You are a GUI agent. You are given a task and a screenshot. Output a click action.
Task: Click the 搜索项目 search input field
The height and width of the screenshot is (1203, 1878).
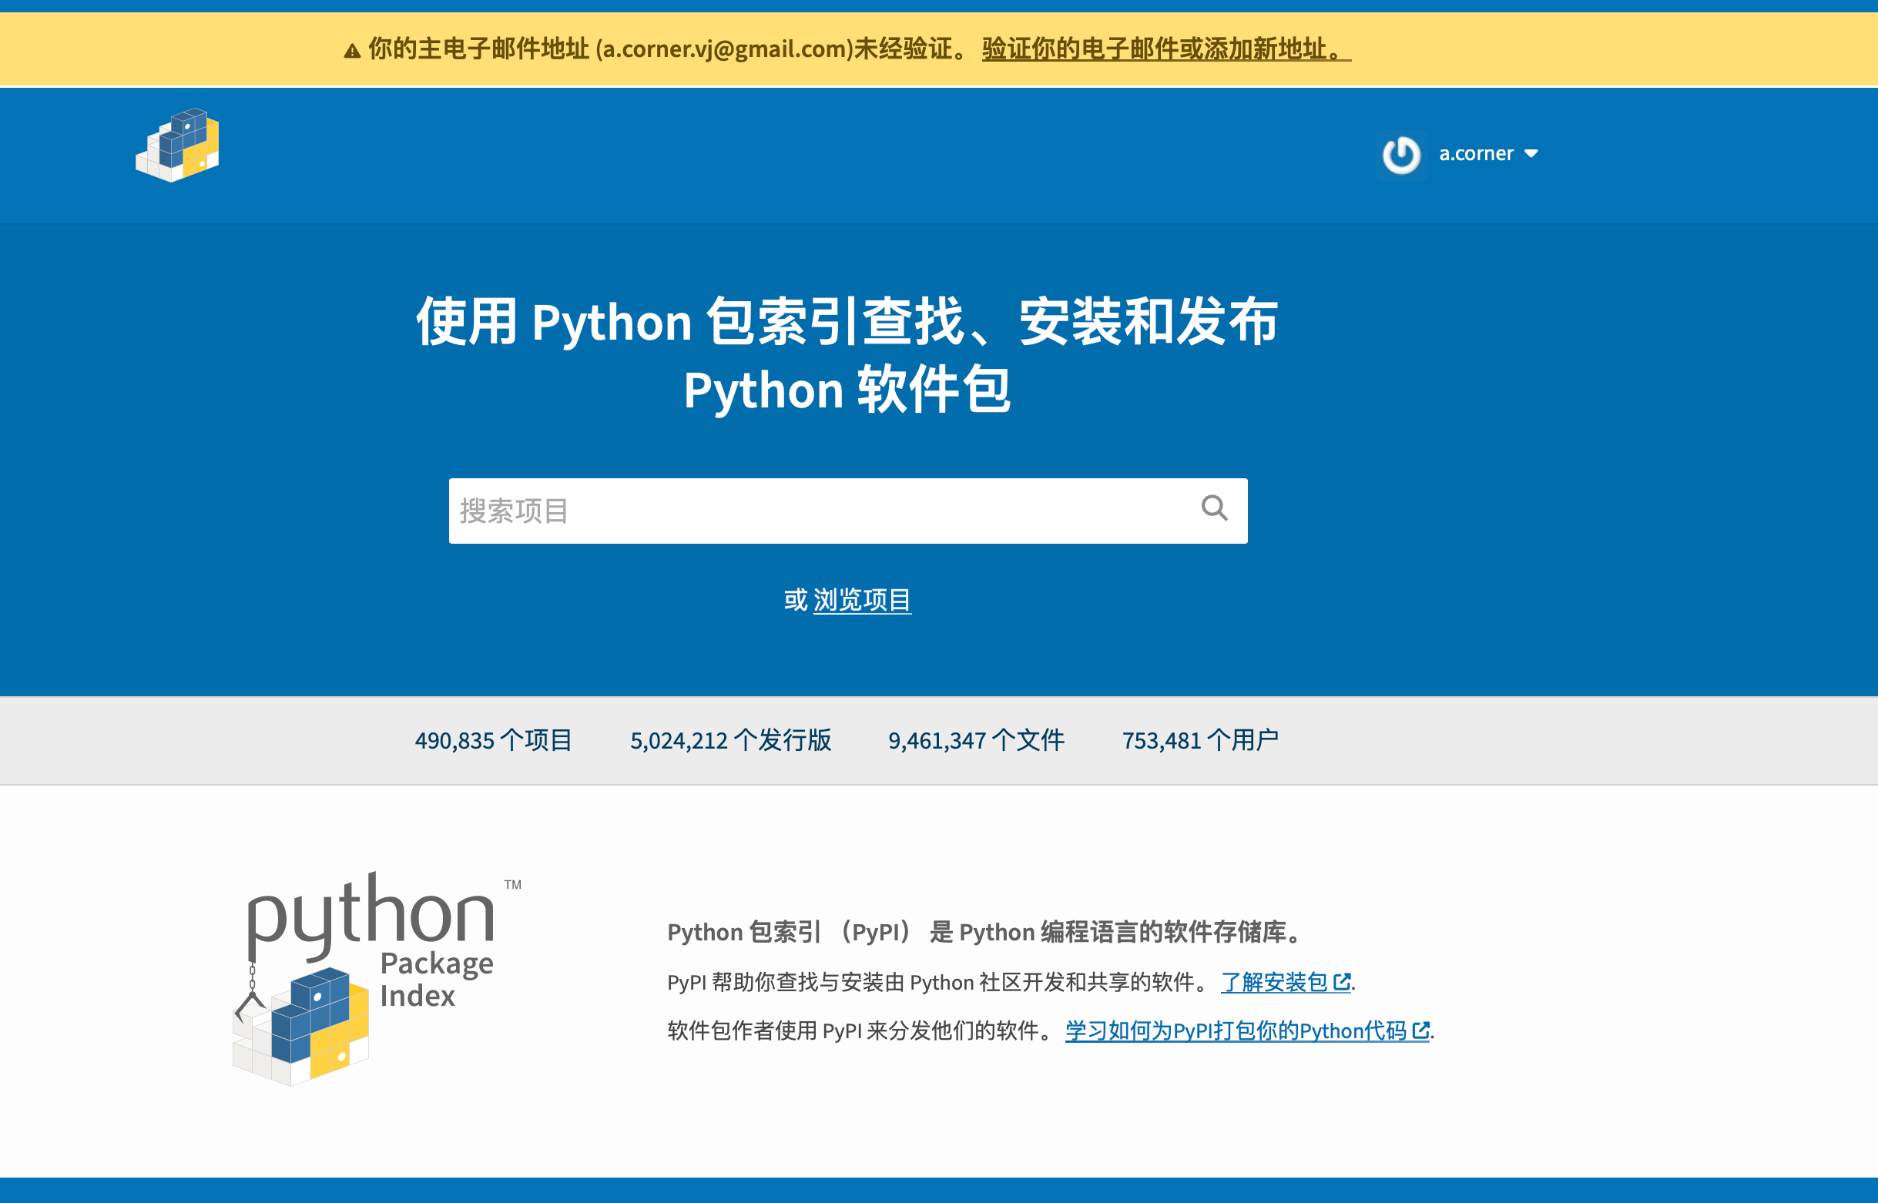coord(820,511)
